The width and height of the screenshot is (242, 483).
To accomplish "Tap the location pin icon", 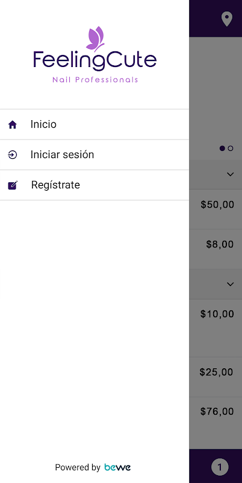I will pyautogui.click(x=226, y=19).
